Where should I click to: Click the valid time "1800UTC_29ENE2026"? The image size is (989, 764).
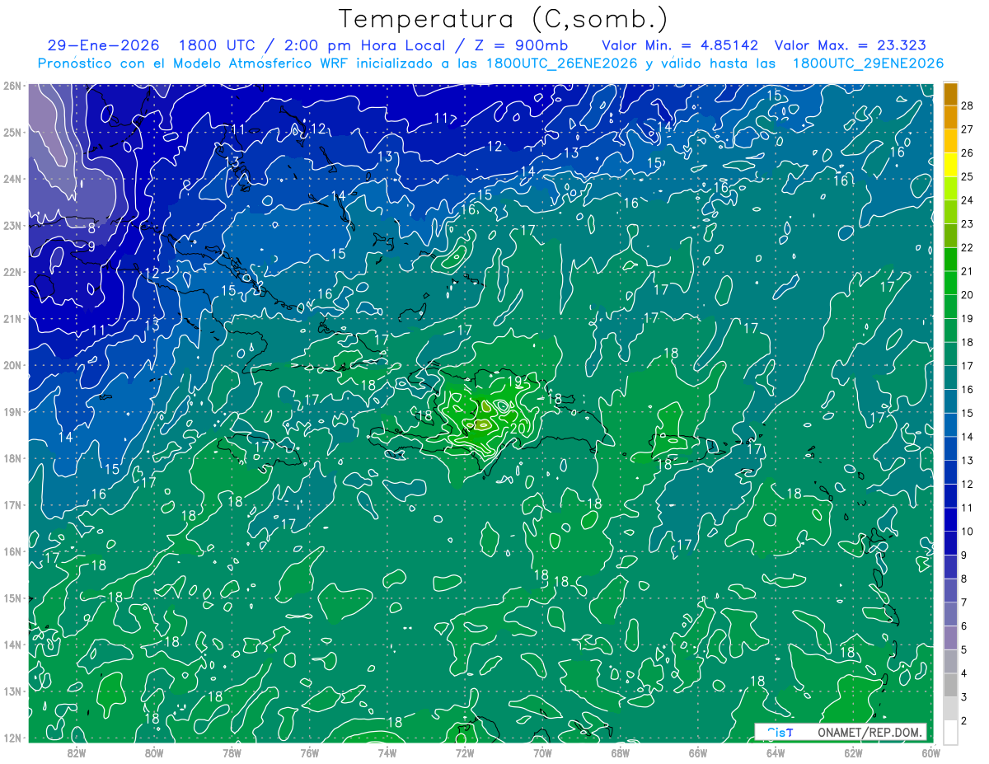pos(868,63)
